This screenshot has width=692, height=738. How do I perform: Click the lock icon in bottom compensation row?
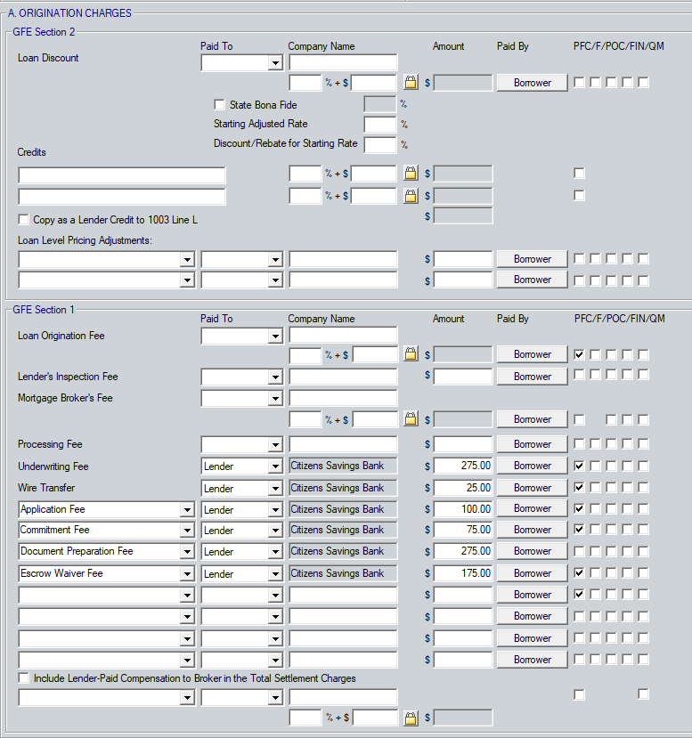tap(411, 718)
